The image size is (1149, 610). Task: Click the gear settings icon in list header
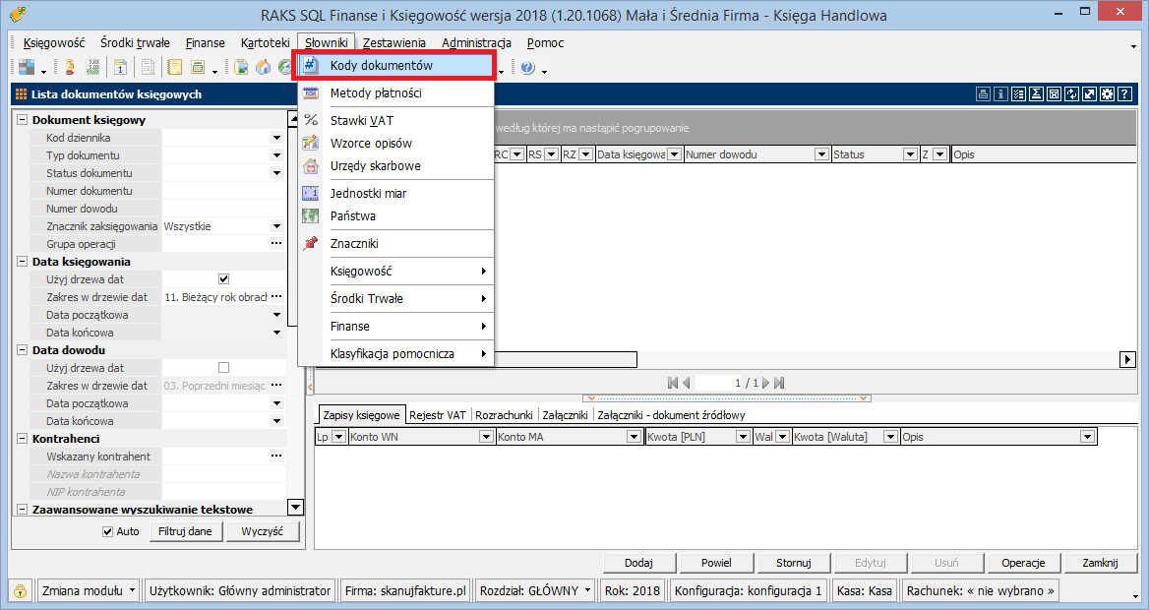point(1107,94)
